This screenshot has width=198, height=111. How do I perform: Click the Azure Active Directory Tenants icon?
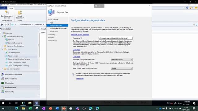pos(6,59)
